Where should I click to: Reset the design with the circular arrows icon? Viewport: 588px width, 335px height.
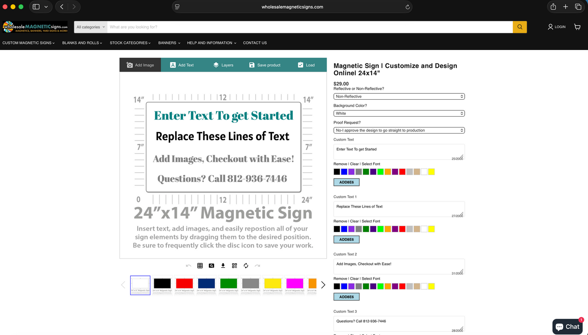click(x=246, y=266)
